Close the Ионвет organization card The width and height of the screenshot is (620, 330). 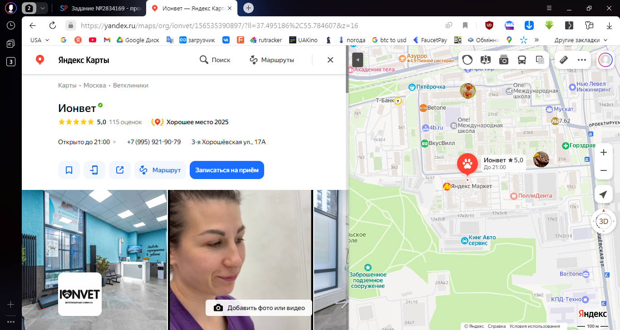coord(330,60)
